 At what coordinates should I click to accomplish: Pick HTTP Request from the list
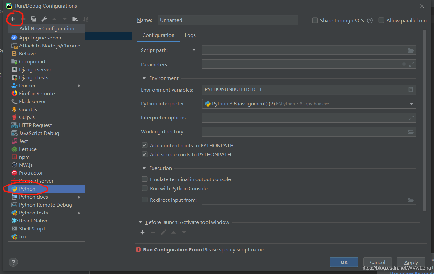point(46,125)
